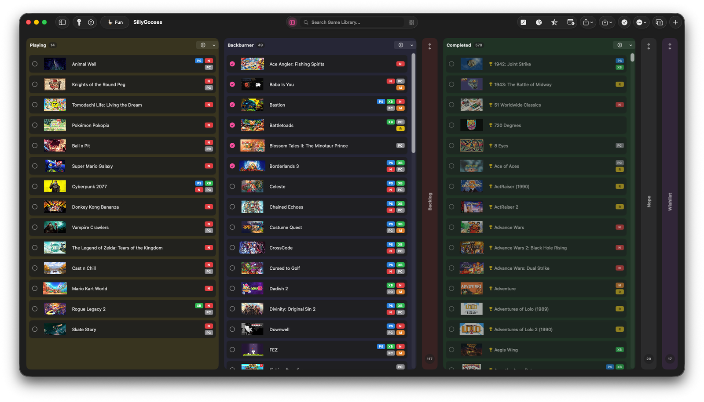The width and height of the screenshot is (704, 402).
Task: Click the SillyGooses library title
Action: [x=148, y=22]
